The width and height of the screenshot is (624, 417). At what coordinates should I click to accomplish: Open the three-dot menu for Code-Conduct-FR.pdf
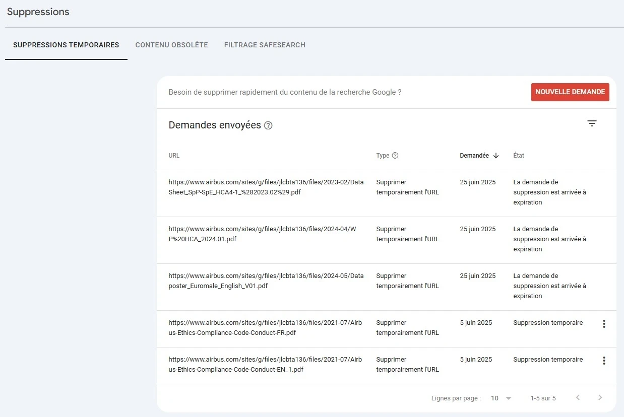604,324
